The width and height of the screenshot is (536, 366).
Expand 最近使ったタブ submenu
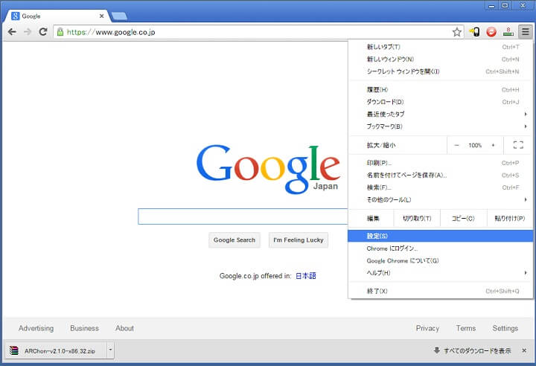click(441, 114)
